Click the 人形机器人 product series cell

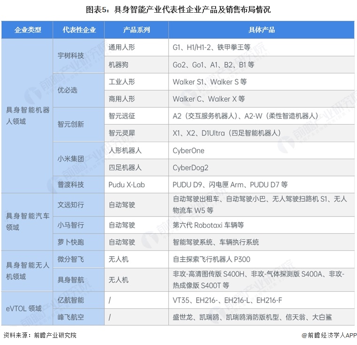click(136, 150)
